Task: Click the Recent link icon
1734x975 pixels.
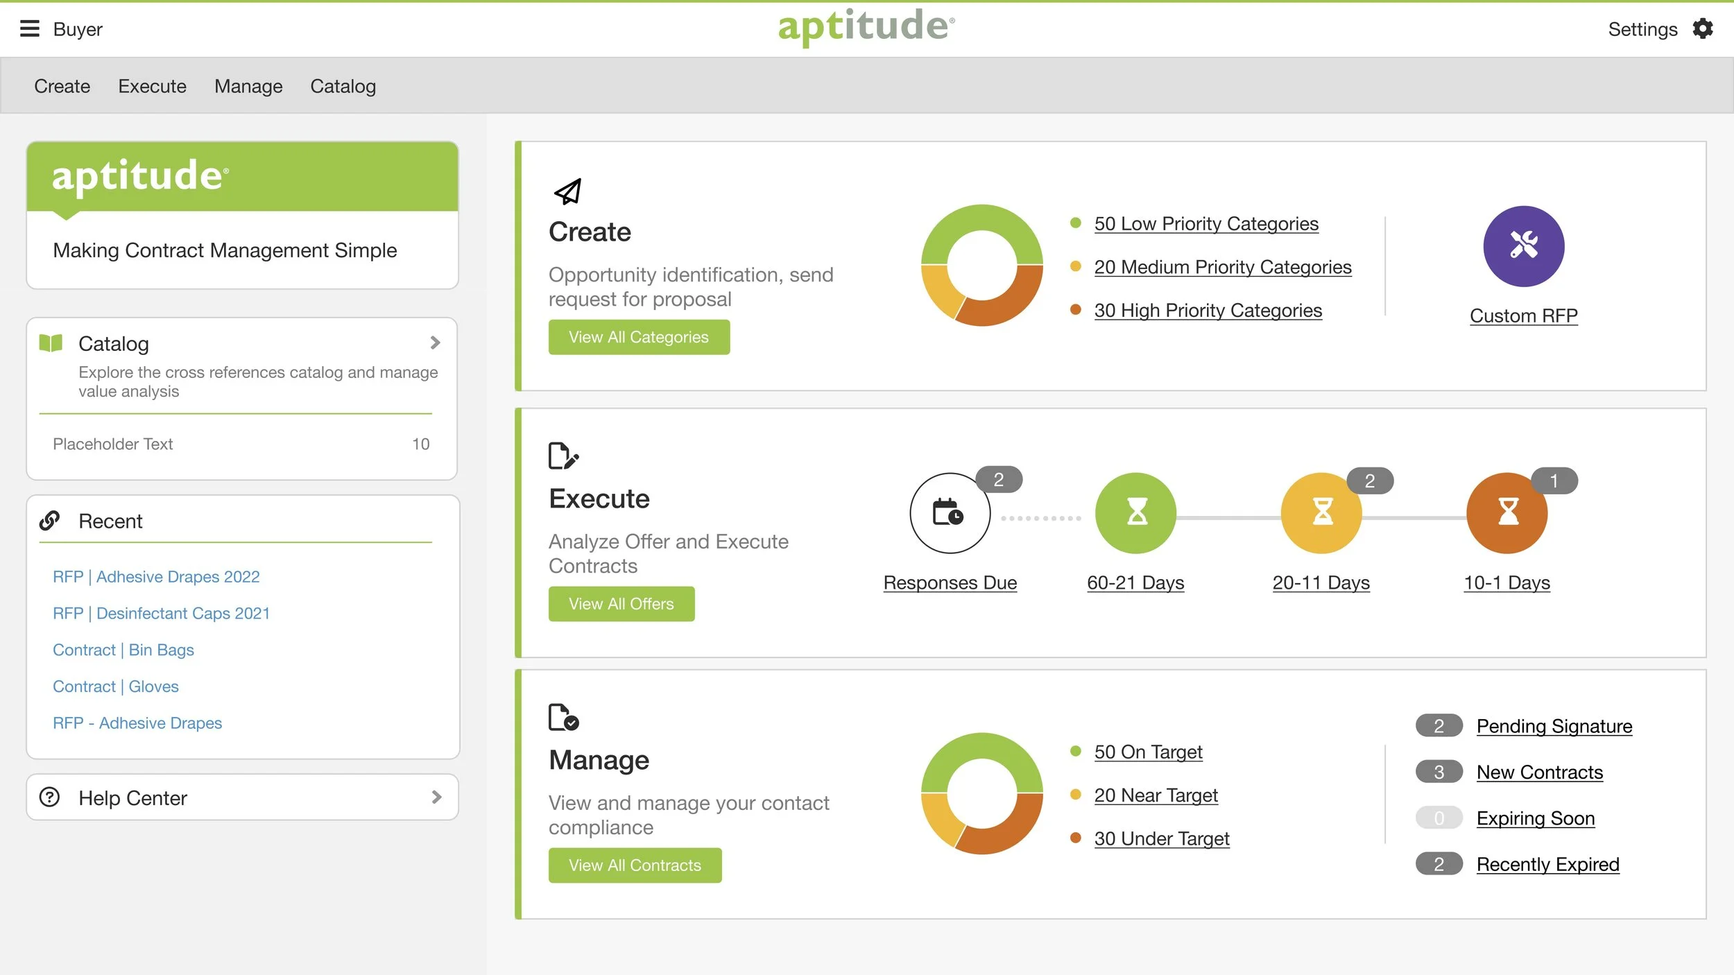Action: click(x=49, y=520)
